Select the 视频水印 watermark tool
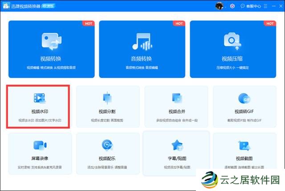Viewport: 285px width, 191px height. (38, 107)
